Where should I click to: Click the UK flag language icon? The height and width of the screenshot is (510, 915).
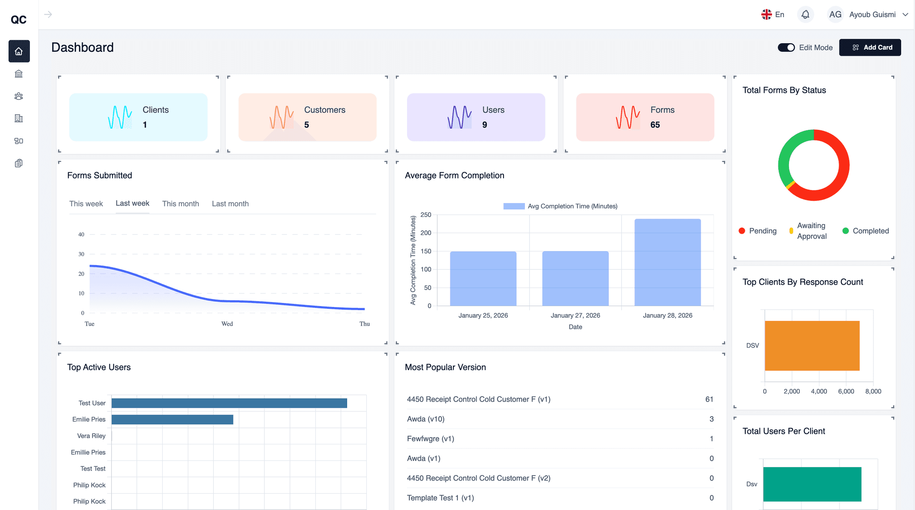(766, 15)
